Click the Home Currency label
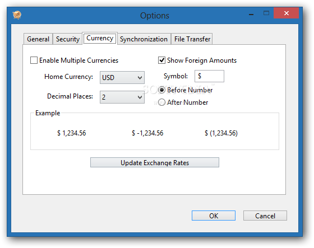Screen dimensions: 314x248 coord(68,77)
